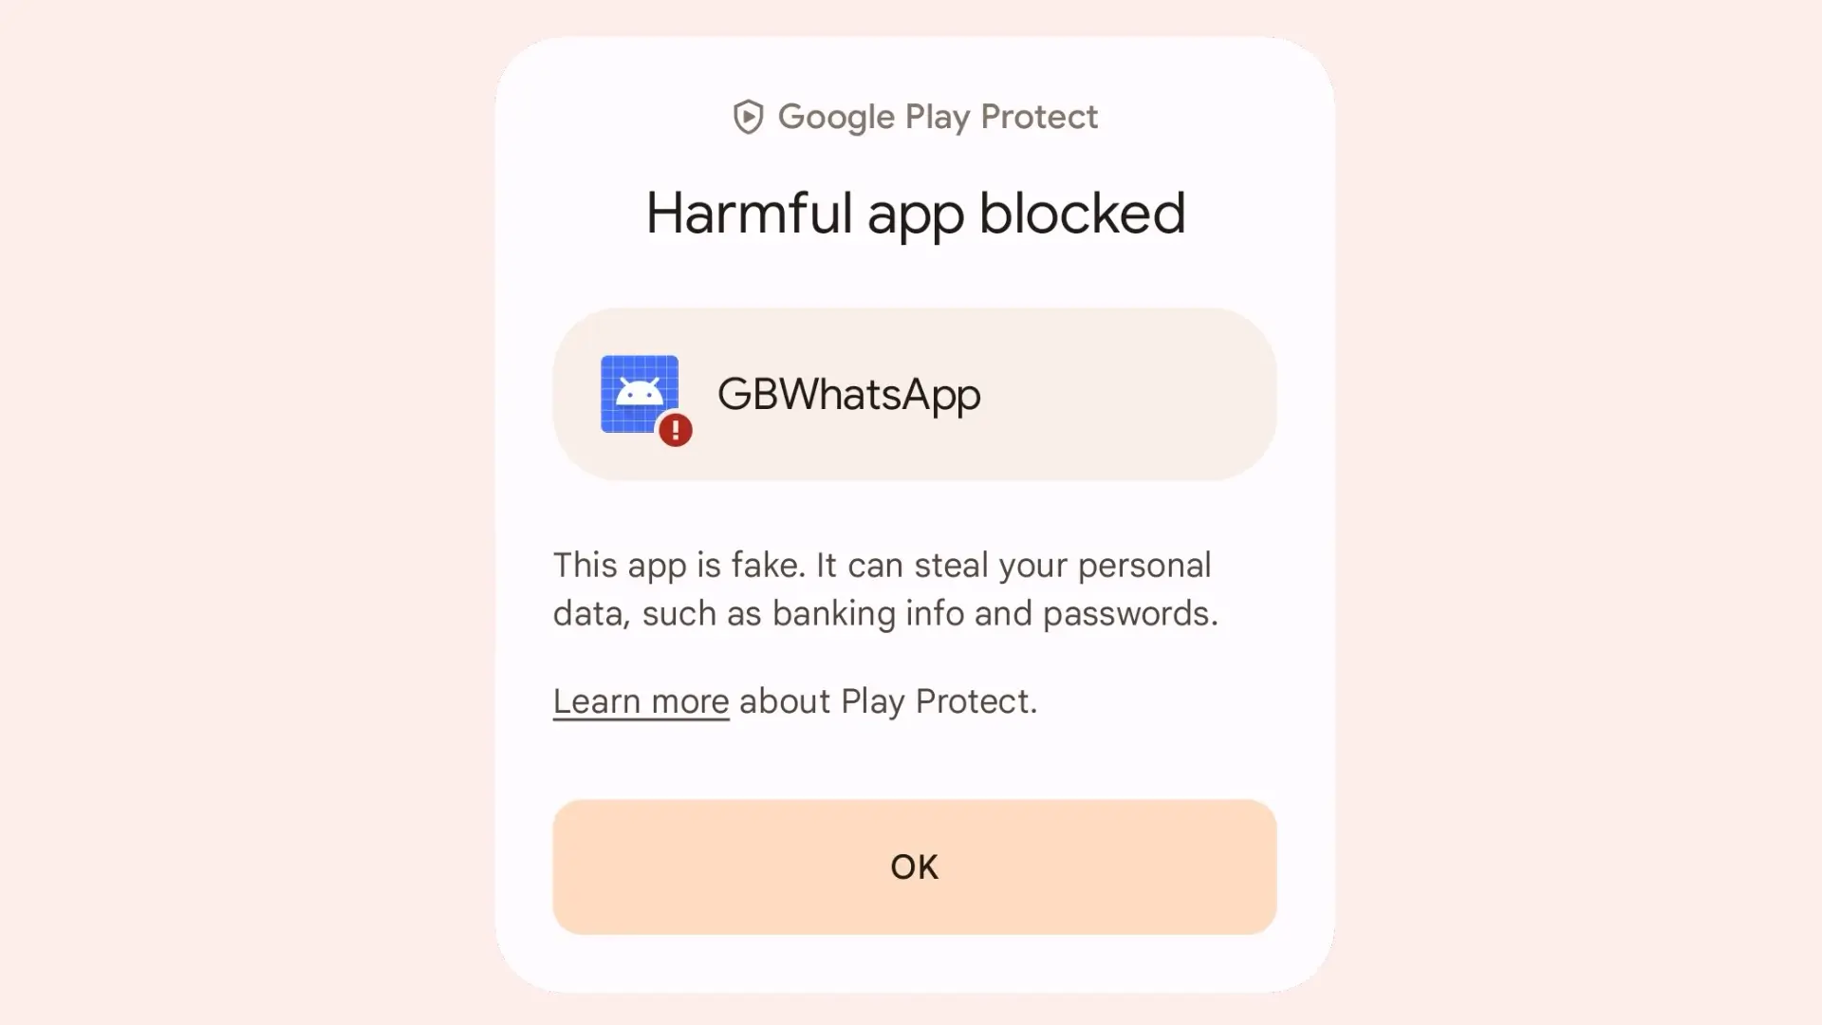Screen dimensions: 1822x1025
Task: Tap the 'steal your personal' phrase
Action: 1063,565
